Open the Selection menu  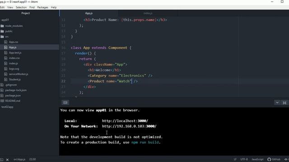21,7
